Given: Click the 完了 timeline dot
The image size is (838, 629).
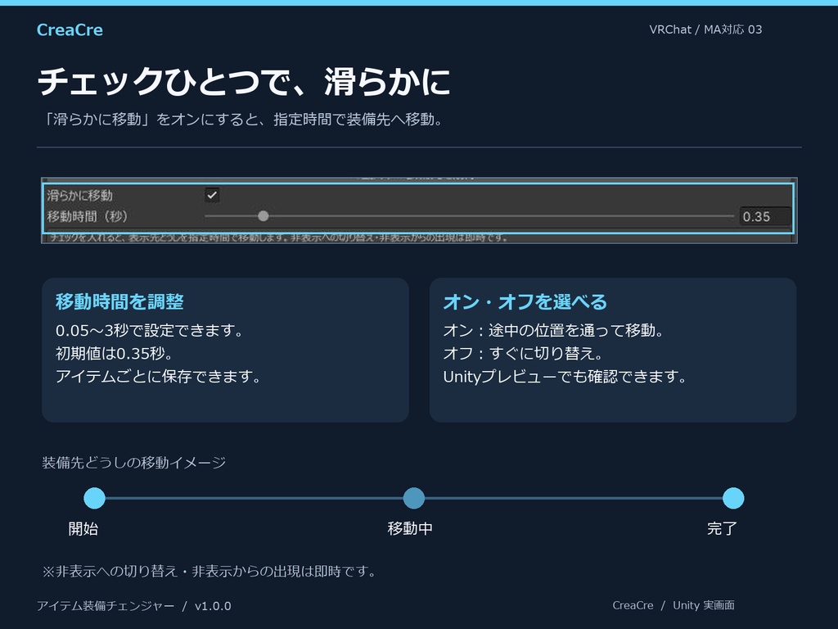Looking at the screenshot, I should tap(732, 498).
